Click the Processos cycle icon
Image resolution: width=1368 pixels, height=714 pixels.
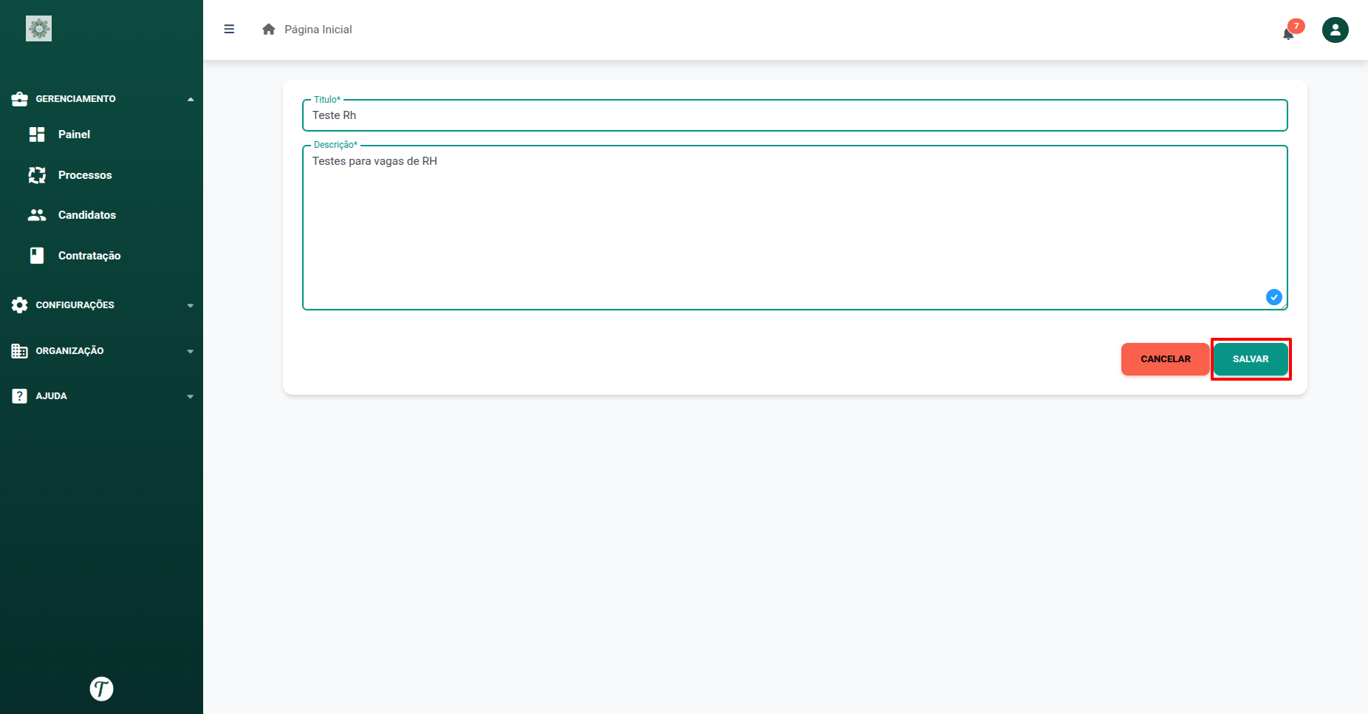coord(37,175)
